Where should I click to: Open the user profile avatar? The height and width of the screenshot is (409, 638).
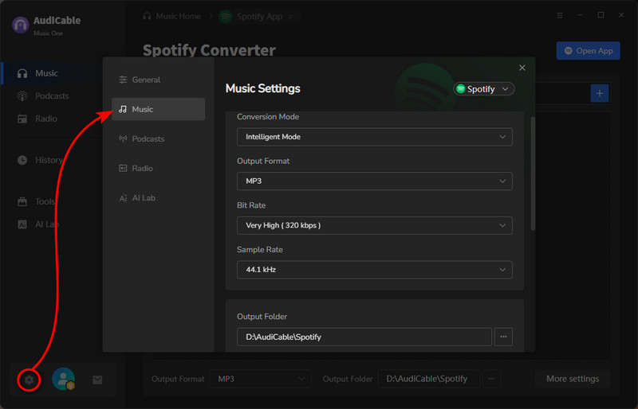[63, 380]
